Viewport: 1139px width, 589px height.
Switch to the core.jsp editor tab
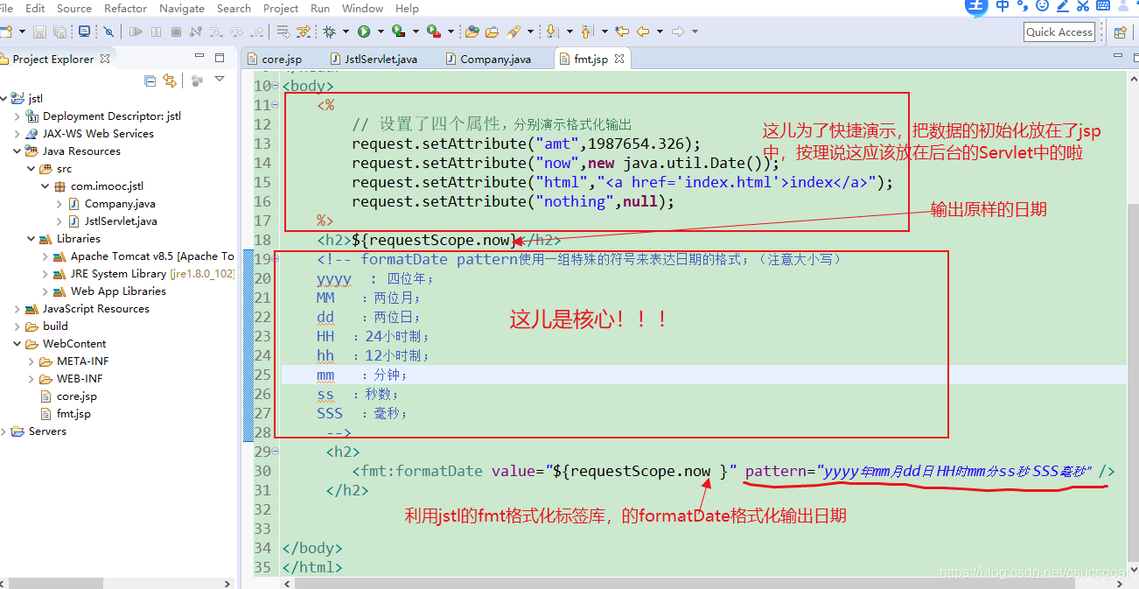tap(274, 59)
